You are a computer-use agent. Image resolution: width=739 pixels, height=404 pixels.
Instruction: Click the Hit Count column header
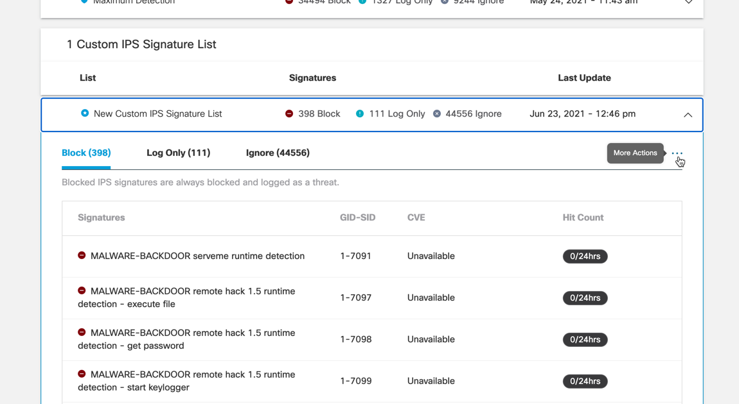(583, 217)
